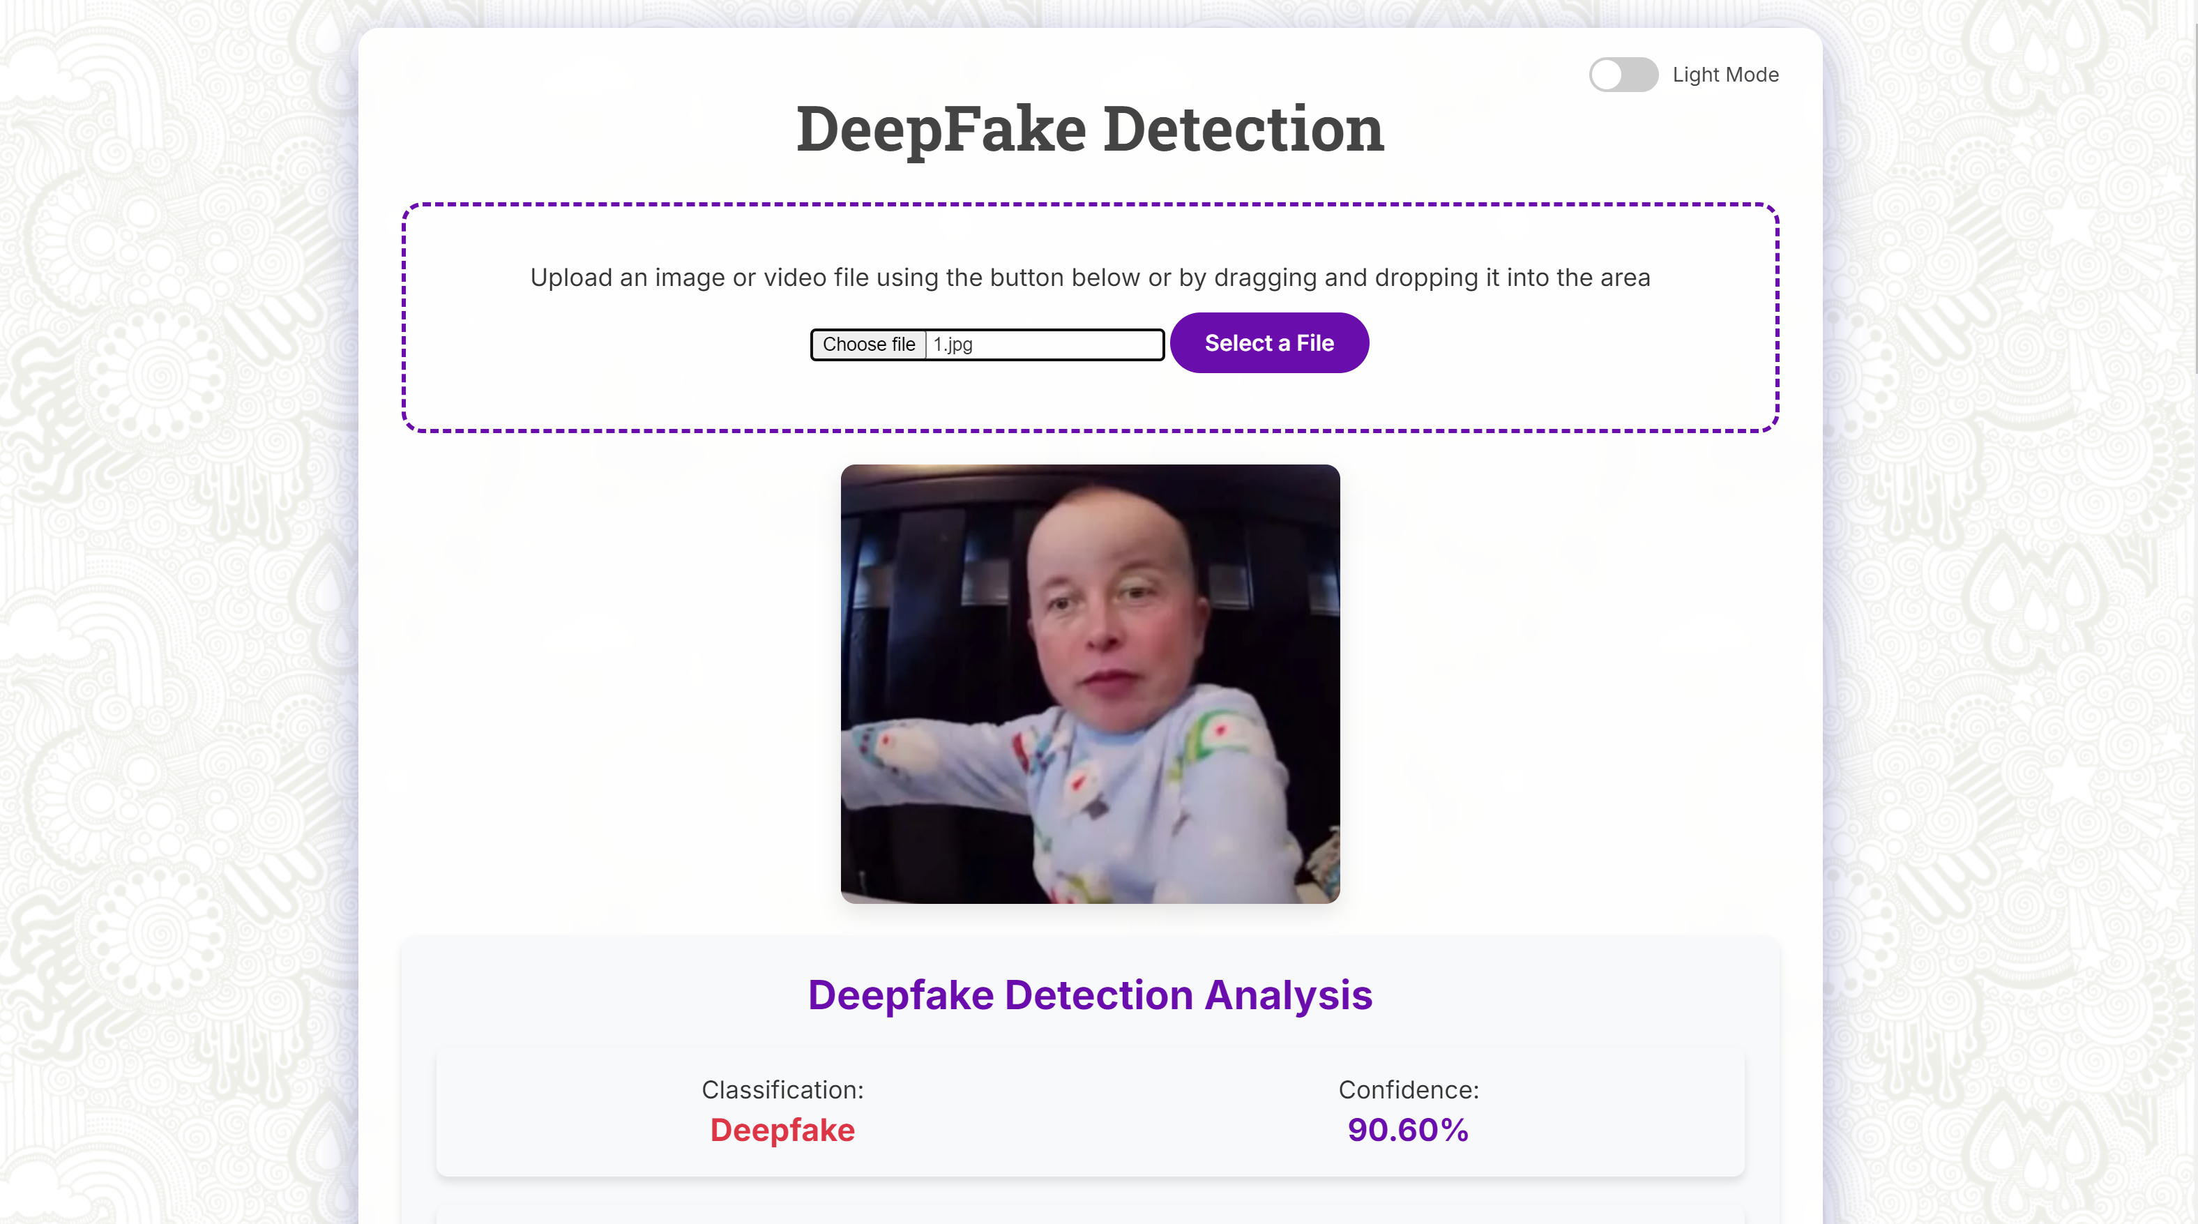Click the upload instruction text
2198x1224 pixels.
tap(1090, 278)
